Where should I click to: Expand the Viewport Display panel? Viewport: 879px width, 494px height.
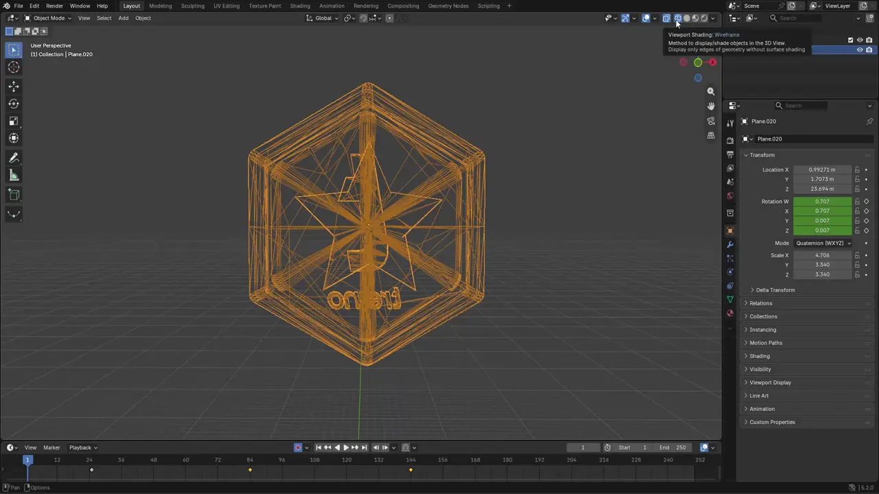click(770, 383)
